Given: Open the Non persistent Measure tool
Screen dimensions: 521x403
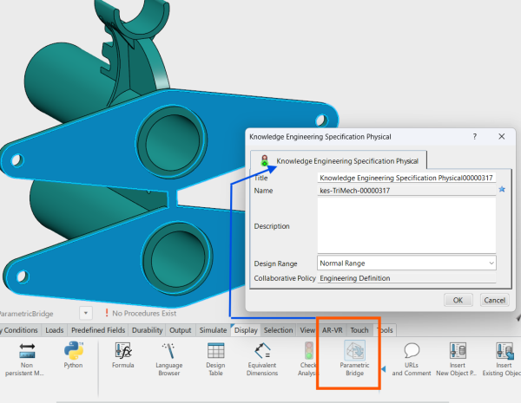Looking at the screenshot, I should pos(27,359).
